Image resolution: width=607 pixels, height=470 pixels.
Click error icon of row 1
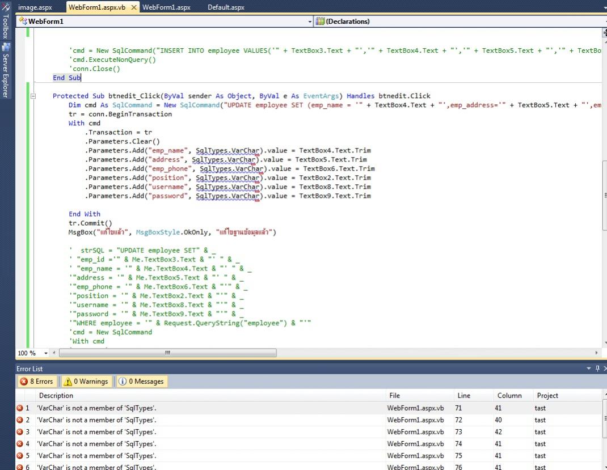(x=20, y=408)
